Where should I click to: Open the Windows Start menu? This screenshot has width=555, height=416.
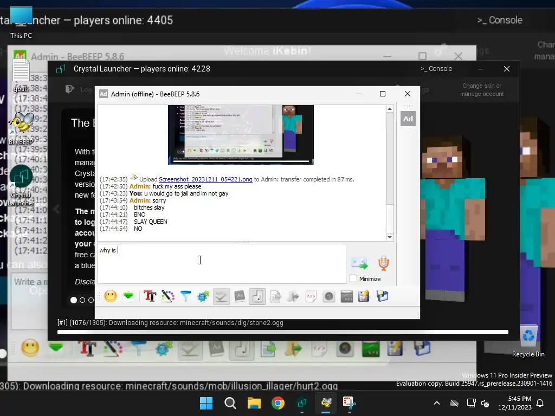206,403
